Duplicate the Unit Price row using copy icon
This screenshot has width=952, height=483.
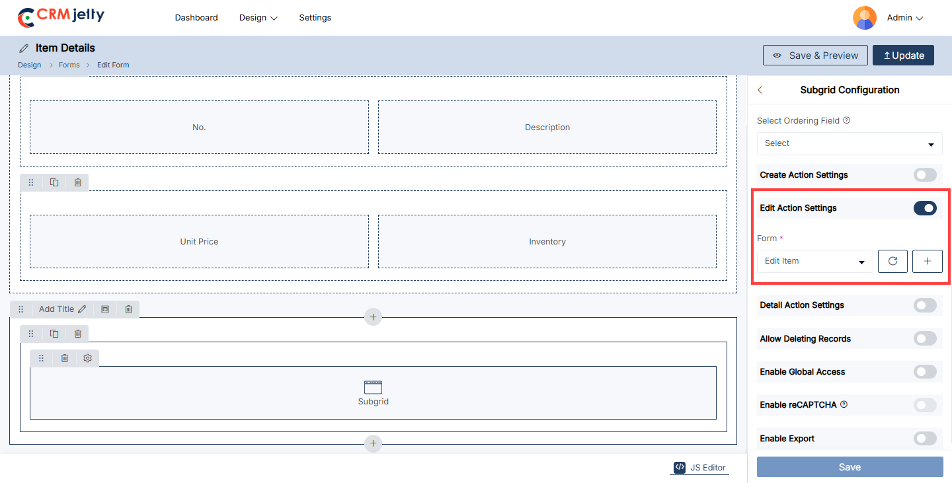(54, 182)
